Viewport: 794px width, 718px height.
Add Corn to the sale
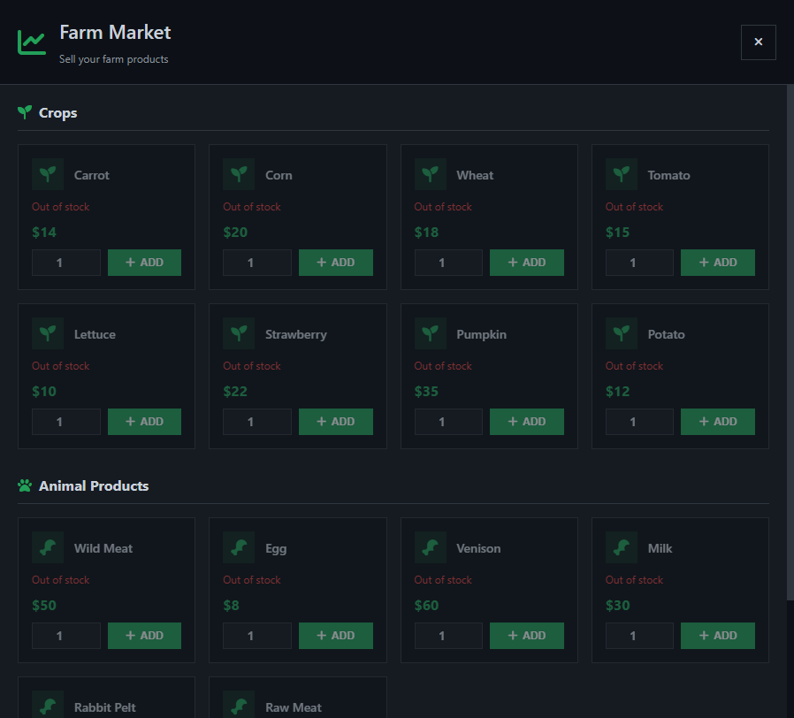click(336, 263)
